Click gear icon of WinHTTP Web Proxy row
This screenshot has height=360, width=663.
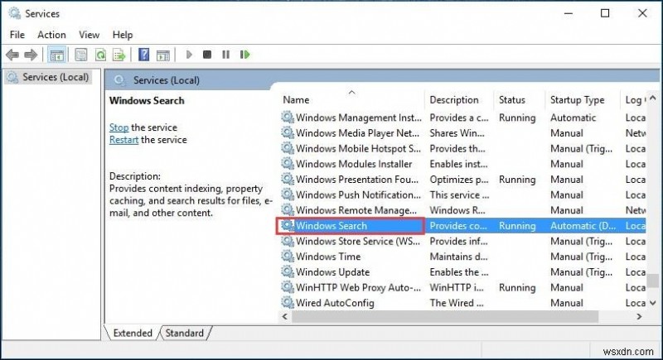(x=288, y=287)
